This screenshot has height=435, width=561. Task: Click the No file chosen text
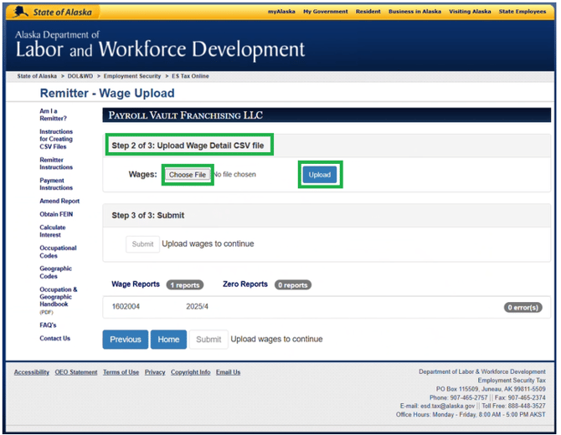click(x=234, y=175)
